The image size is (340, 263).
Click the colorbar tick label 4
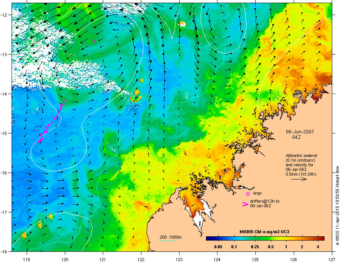(x=318, y=247)
